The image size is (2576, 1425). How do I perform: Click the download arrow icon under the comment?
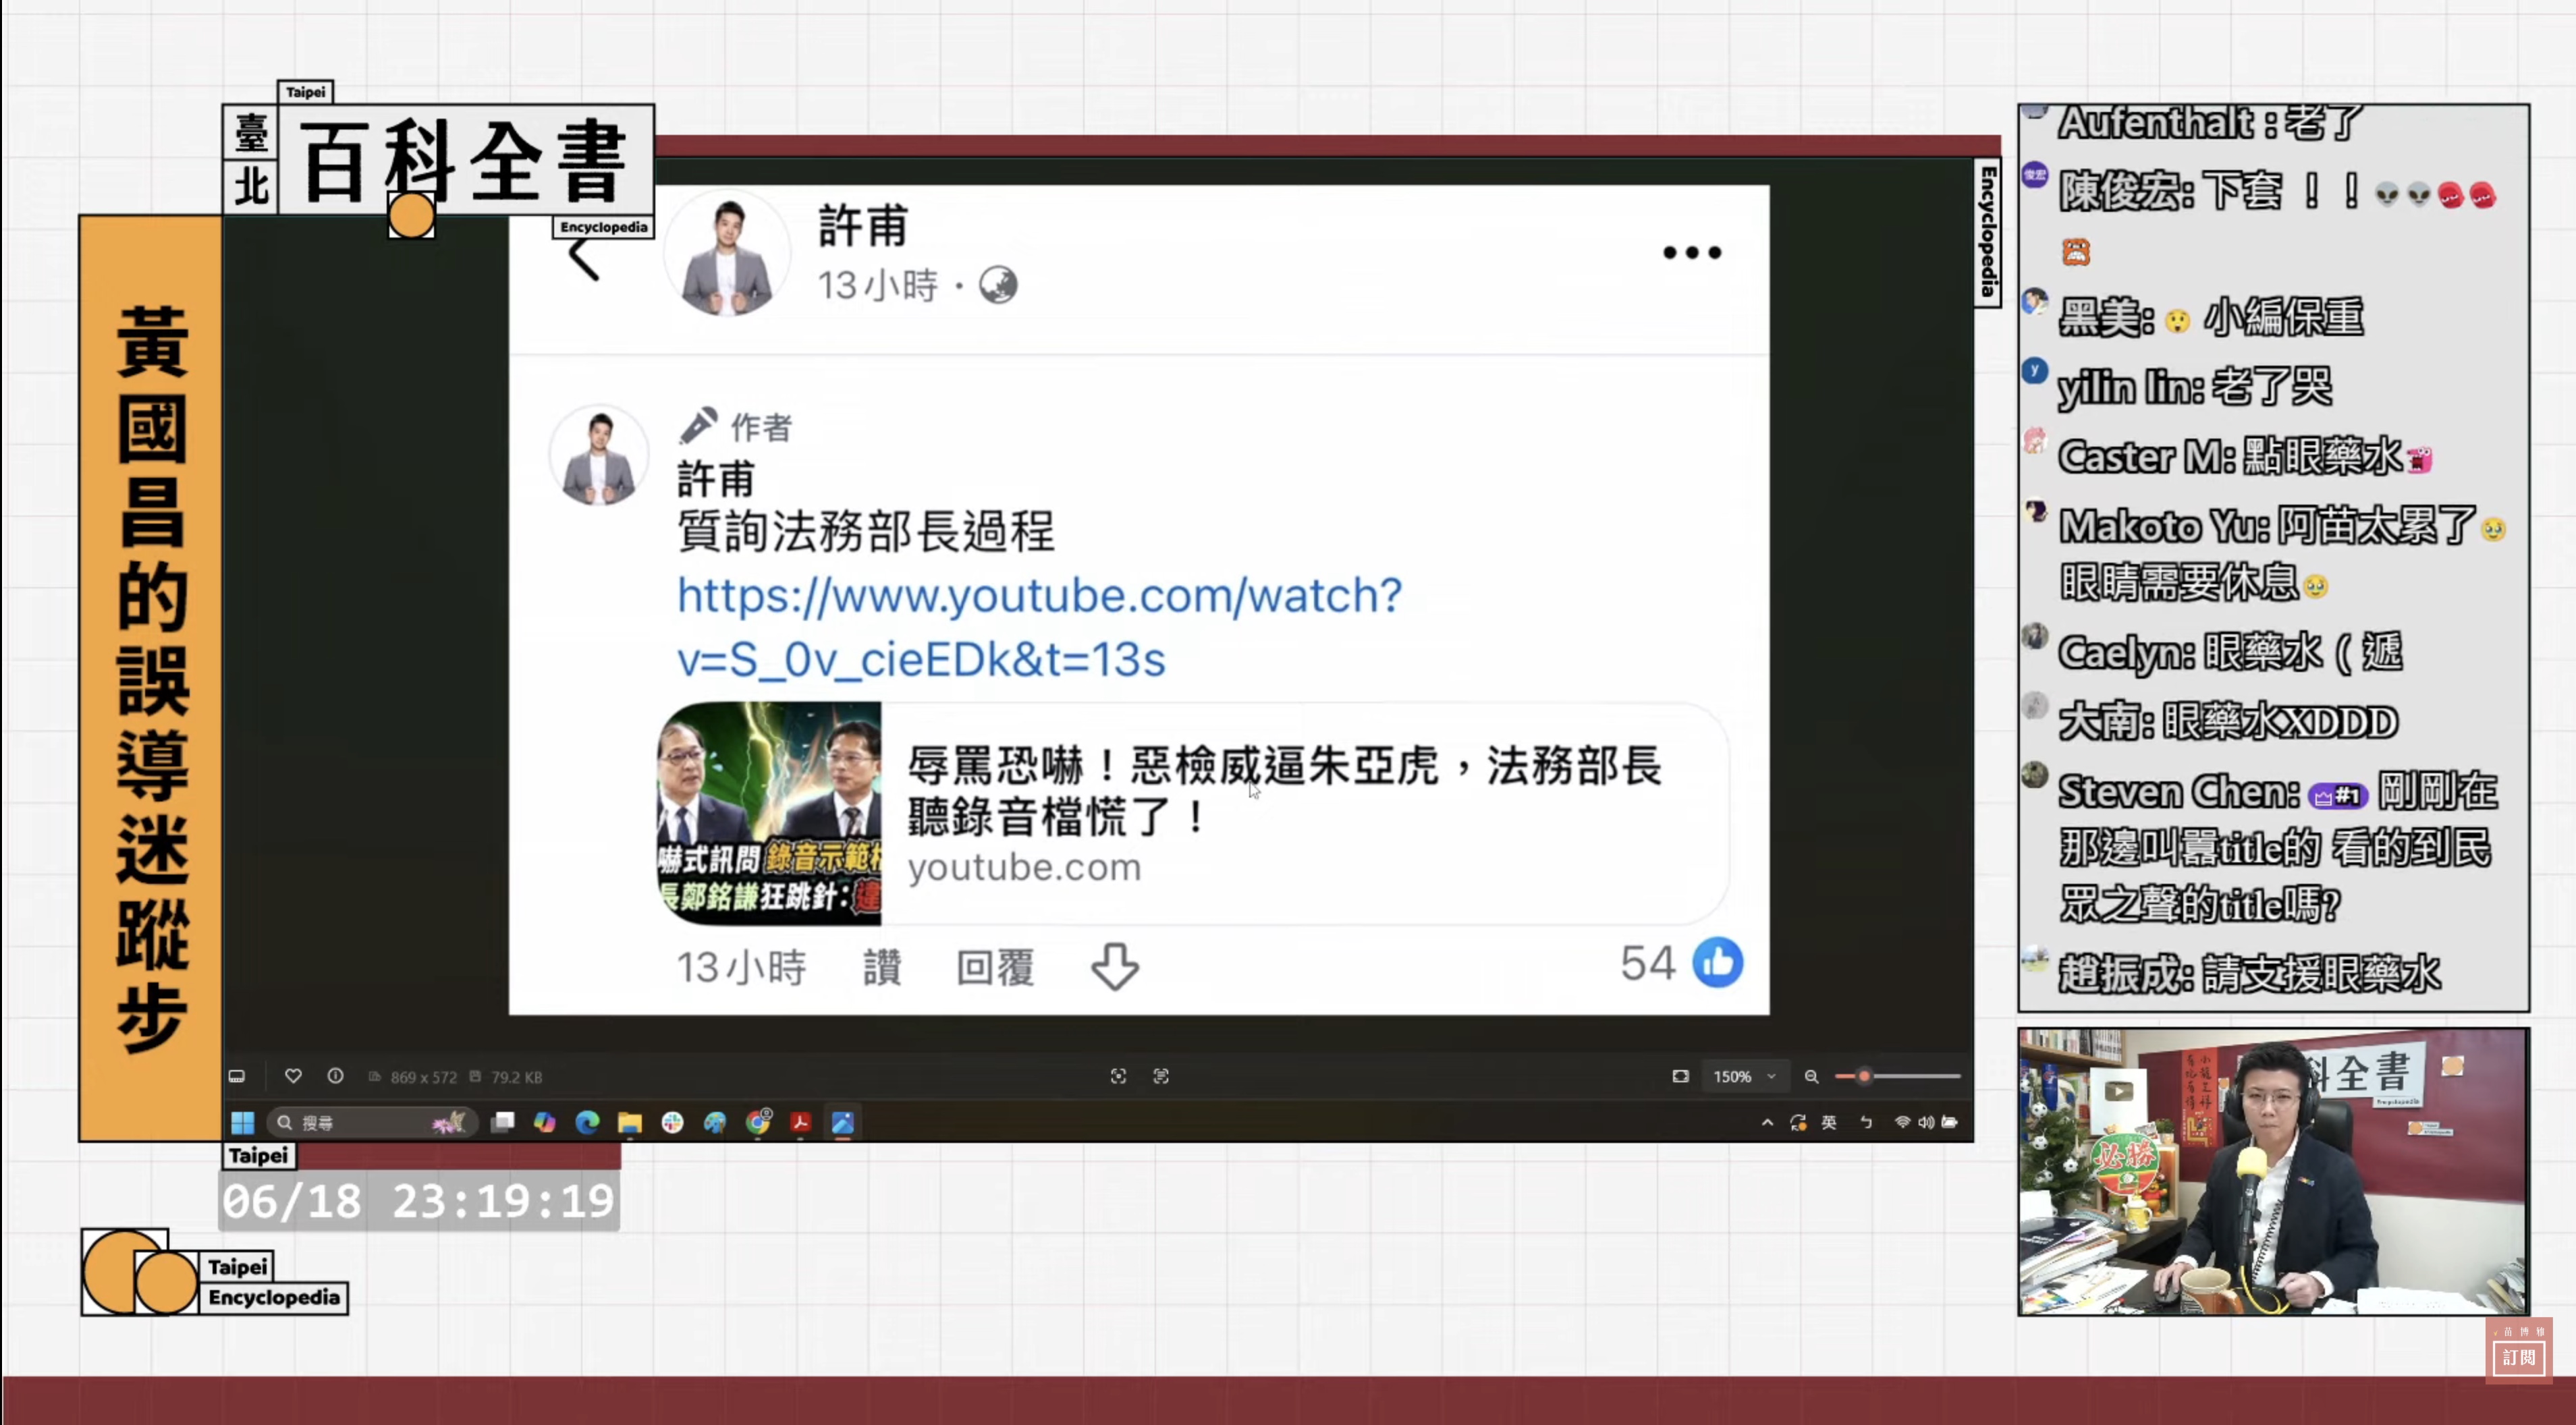1115,966
